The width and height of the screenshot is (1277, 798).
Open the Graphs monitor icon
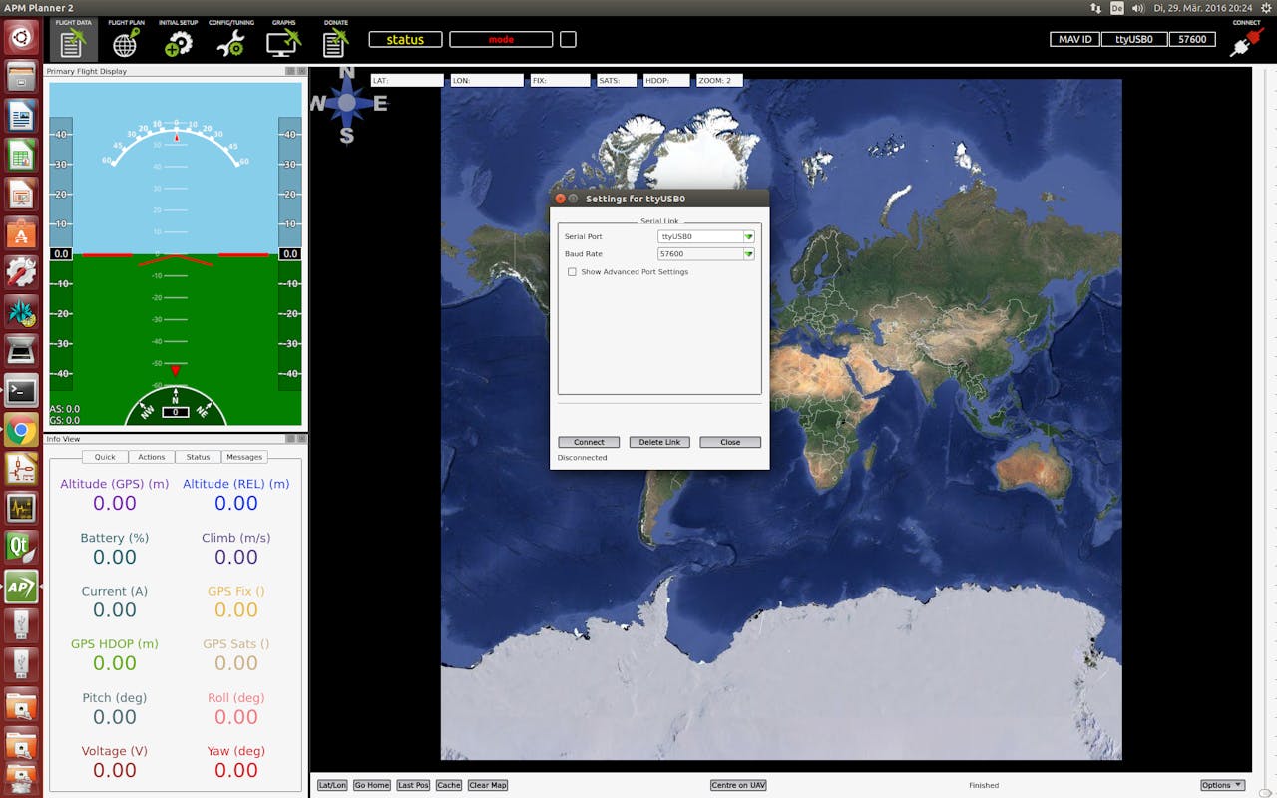coord(283,42)
